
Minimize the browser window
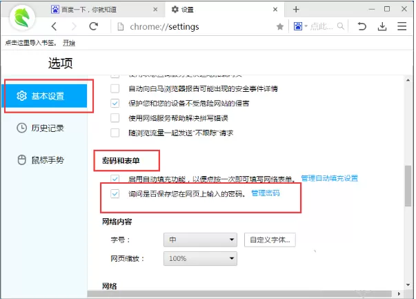click(372, 9)
